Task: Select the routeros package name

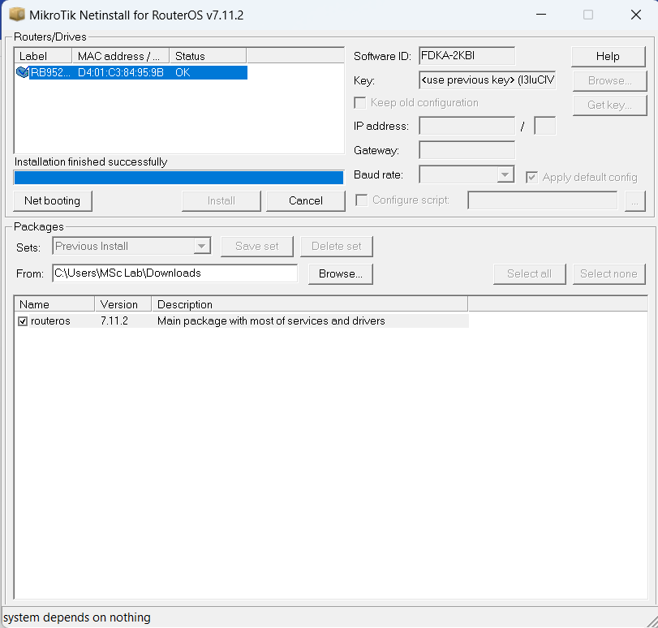Action: click(x=50, y=321)
